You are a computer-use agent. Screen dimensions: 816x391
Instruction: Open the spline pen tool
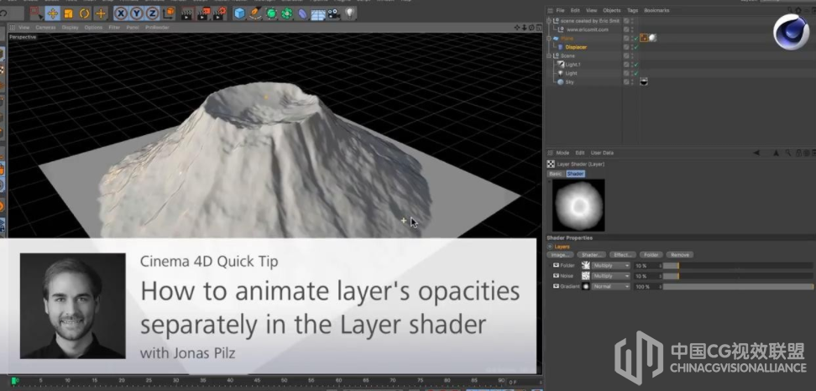[x=255, y=13]
